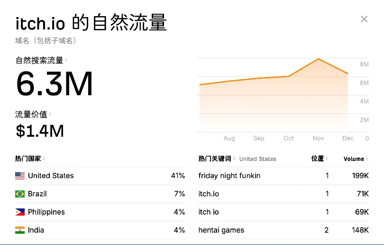
Task: Select the India country row
Action: click(100, 230)
